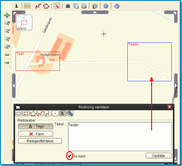
Task: Select the pan map tool
Action: (7, 15)
